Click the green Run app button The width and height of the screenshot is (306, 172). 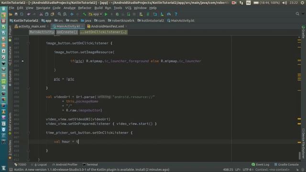pos(106,14)
